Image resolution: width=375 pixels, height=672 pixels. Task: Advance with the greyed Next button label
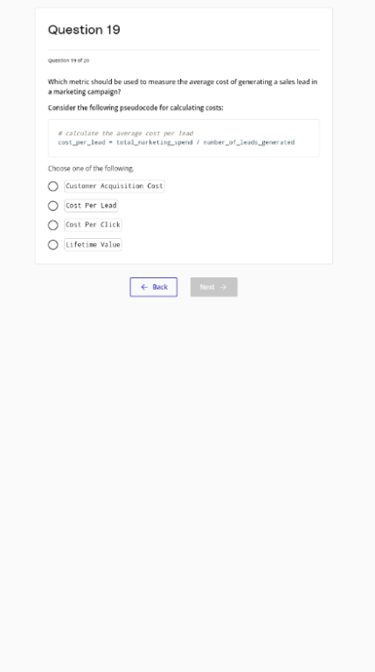tap(207, 287)
